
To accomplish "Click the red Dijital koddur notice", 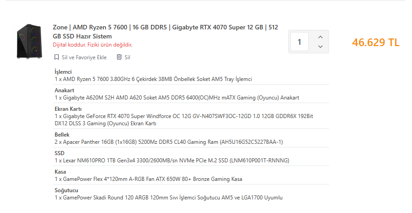I will pyautogui.click(x=92, y=45).
